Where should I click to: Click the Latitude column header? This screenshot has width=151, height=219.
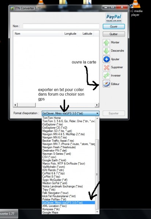pos(86,34)
